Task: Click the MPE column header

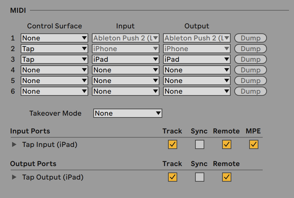Action: click(253, 131)
